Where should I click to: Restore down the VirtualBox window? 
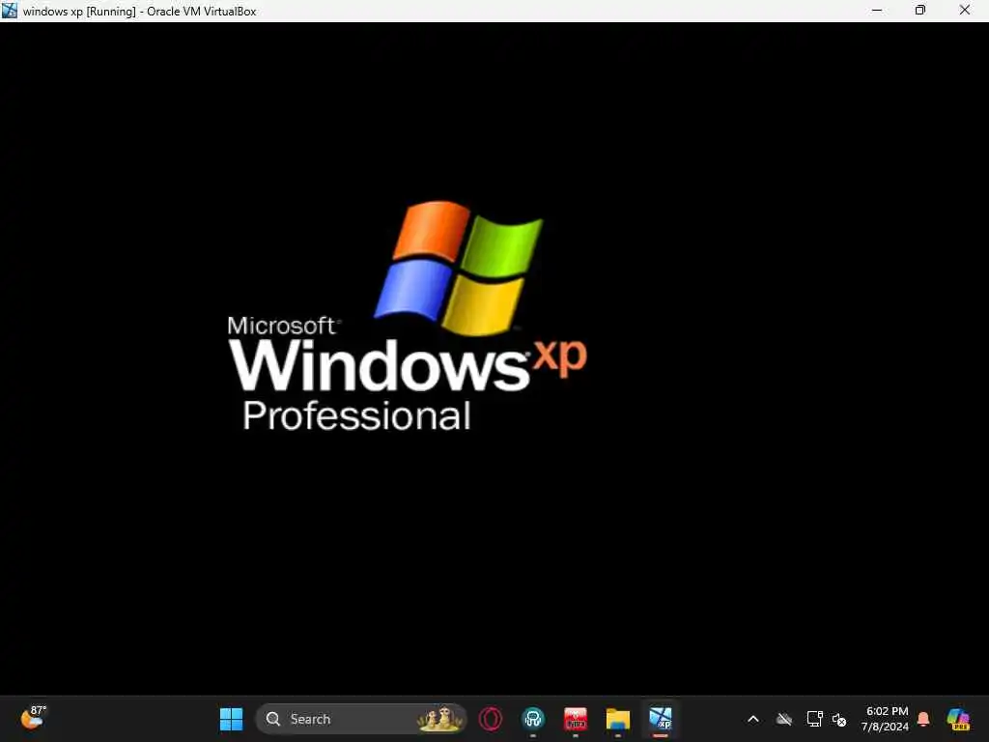(x=920, y=11)
